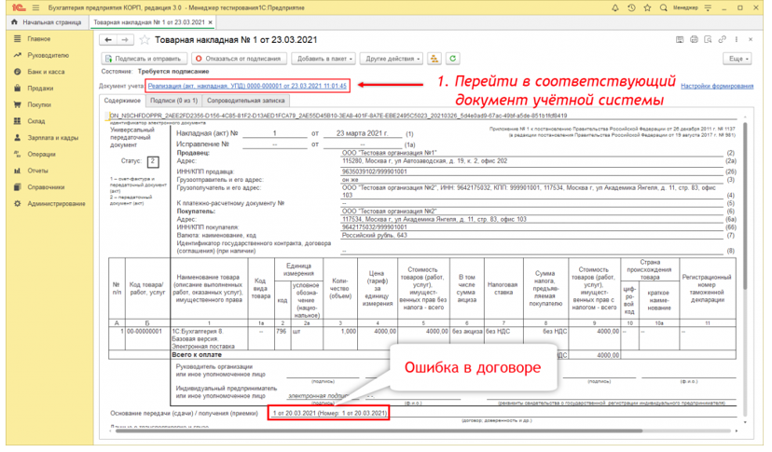The width and height of the screenshot is (772, 452).
Task: Print with the printer icon
Action: coord(694,39)
